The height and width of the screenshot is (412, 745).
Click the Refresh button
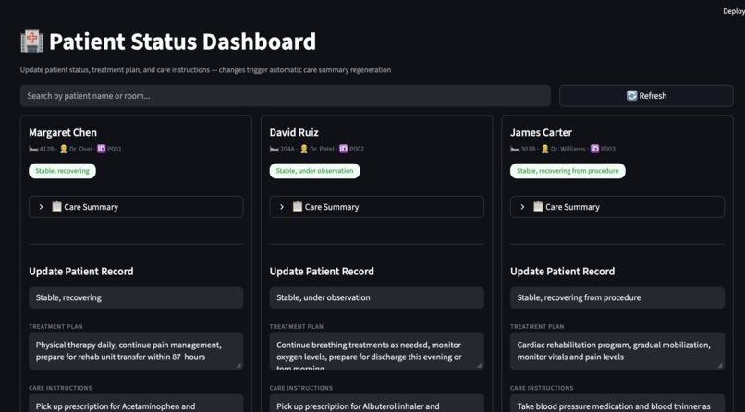coord(646,96)
